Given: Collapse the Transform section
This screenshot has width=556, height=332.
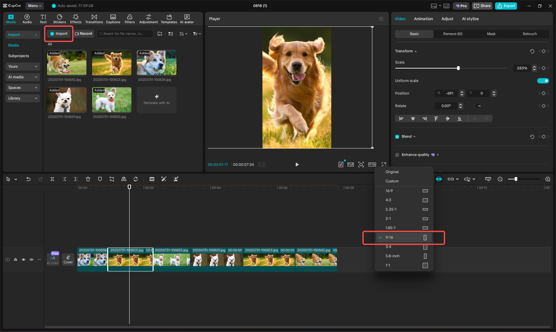Looking at the screenshot, I should tap(415, 51).
